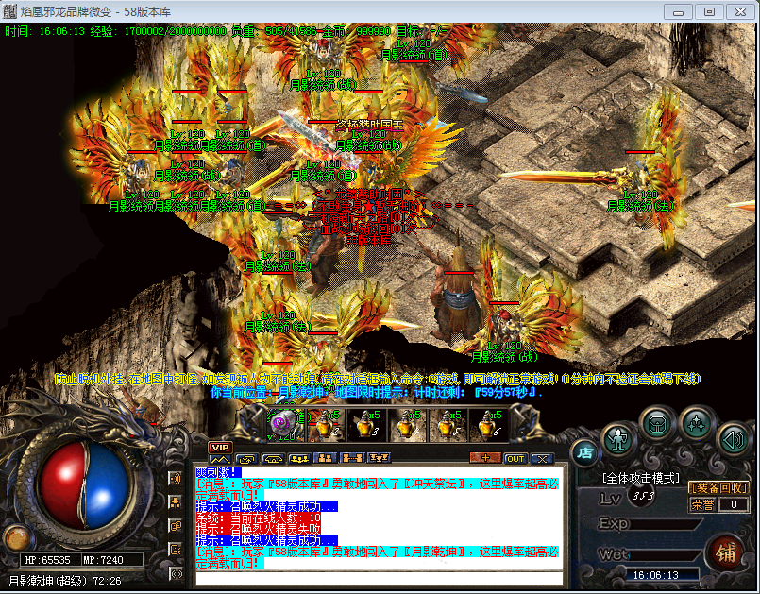Toggle the notepad-style private chat channel icon
This screenshot has width=760, height=594.
pyautogui.click(x=175, y=550)
